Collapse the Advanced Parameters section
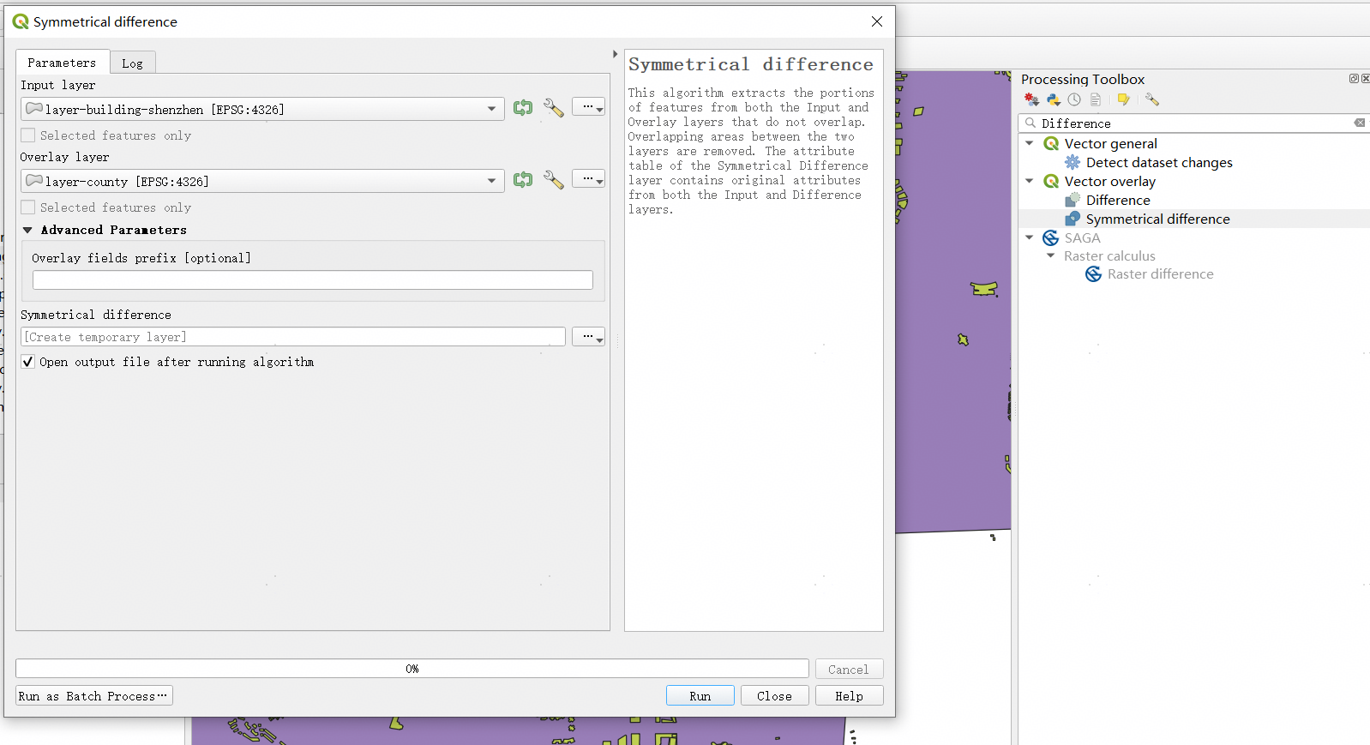The image size is (1370, 745). (27, 230)
